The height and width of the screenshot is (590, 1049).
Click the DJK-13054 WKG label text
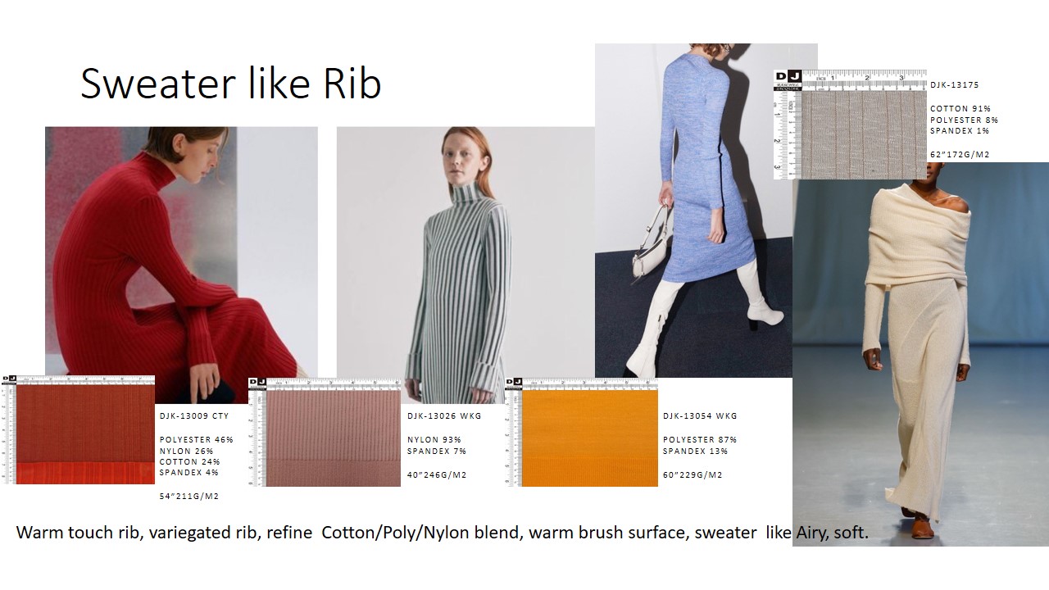pos(700,416)
